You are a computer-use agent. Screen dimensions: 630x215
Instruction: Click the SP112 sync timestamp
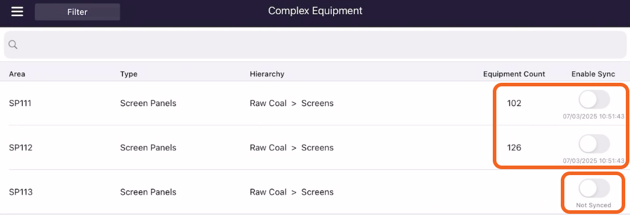[594, 160]
